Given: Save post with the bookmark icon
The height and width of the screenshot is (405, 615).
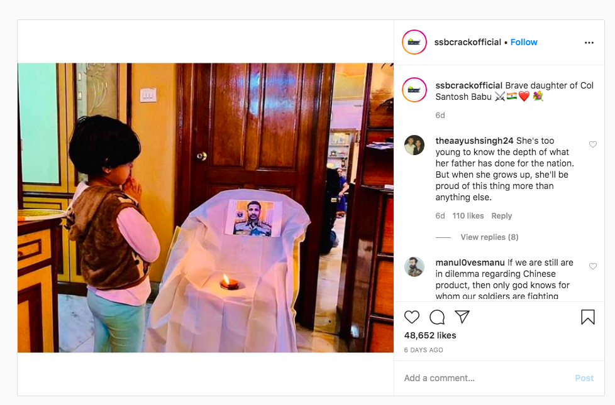Looking at the screenshot, I should 587,317.
